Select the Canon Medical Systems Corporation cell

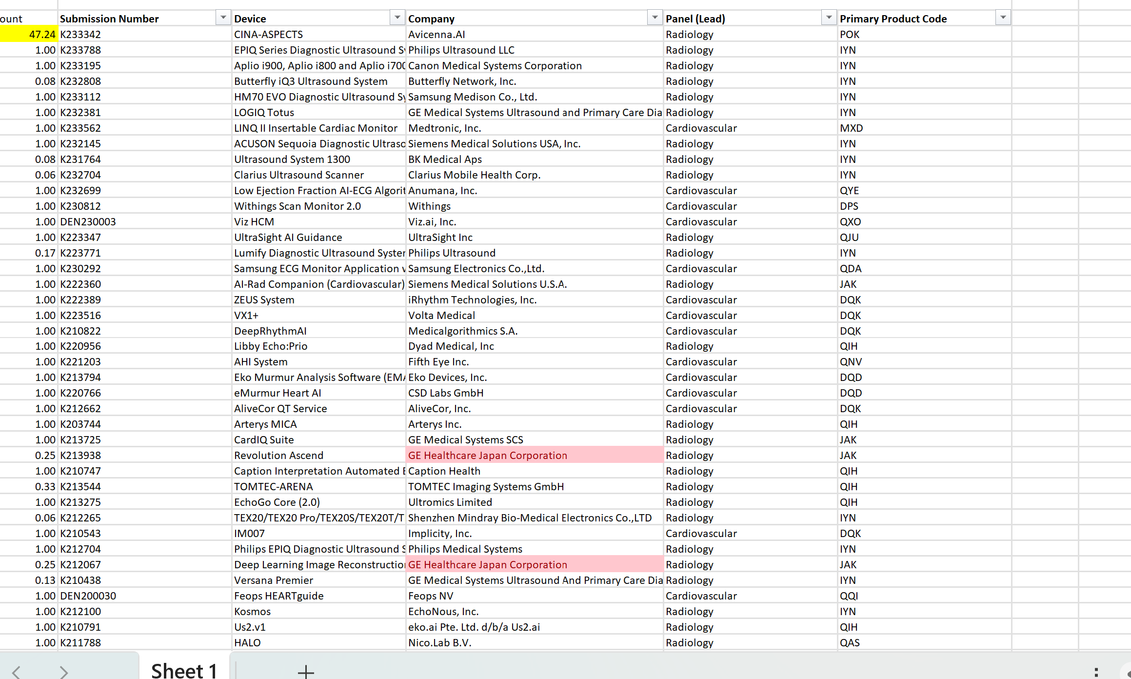535,65
